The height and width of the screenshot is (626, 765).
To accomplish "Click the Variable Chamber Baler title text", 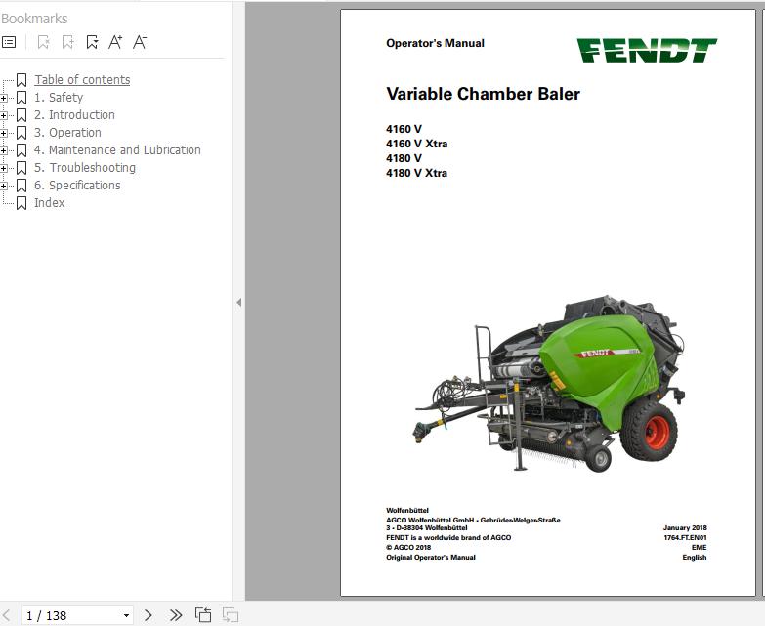I will 483,94.
